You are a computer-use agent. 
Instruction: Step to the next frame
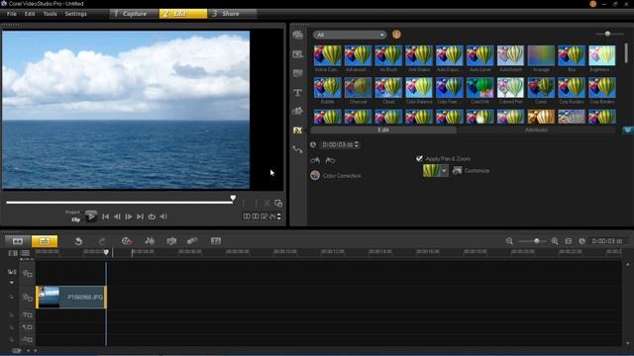tap(129, 217)
